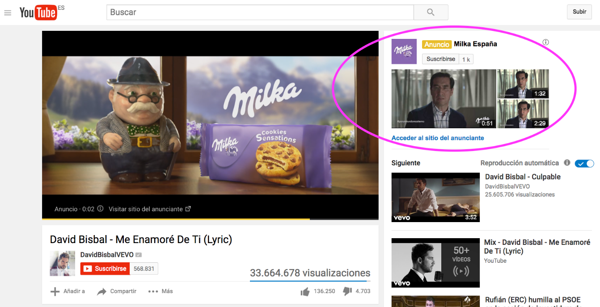The image size is (600, 307).
Task: Click the Buscar search input field
Action: pyautogui.click(x=260, y=13)
